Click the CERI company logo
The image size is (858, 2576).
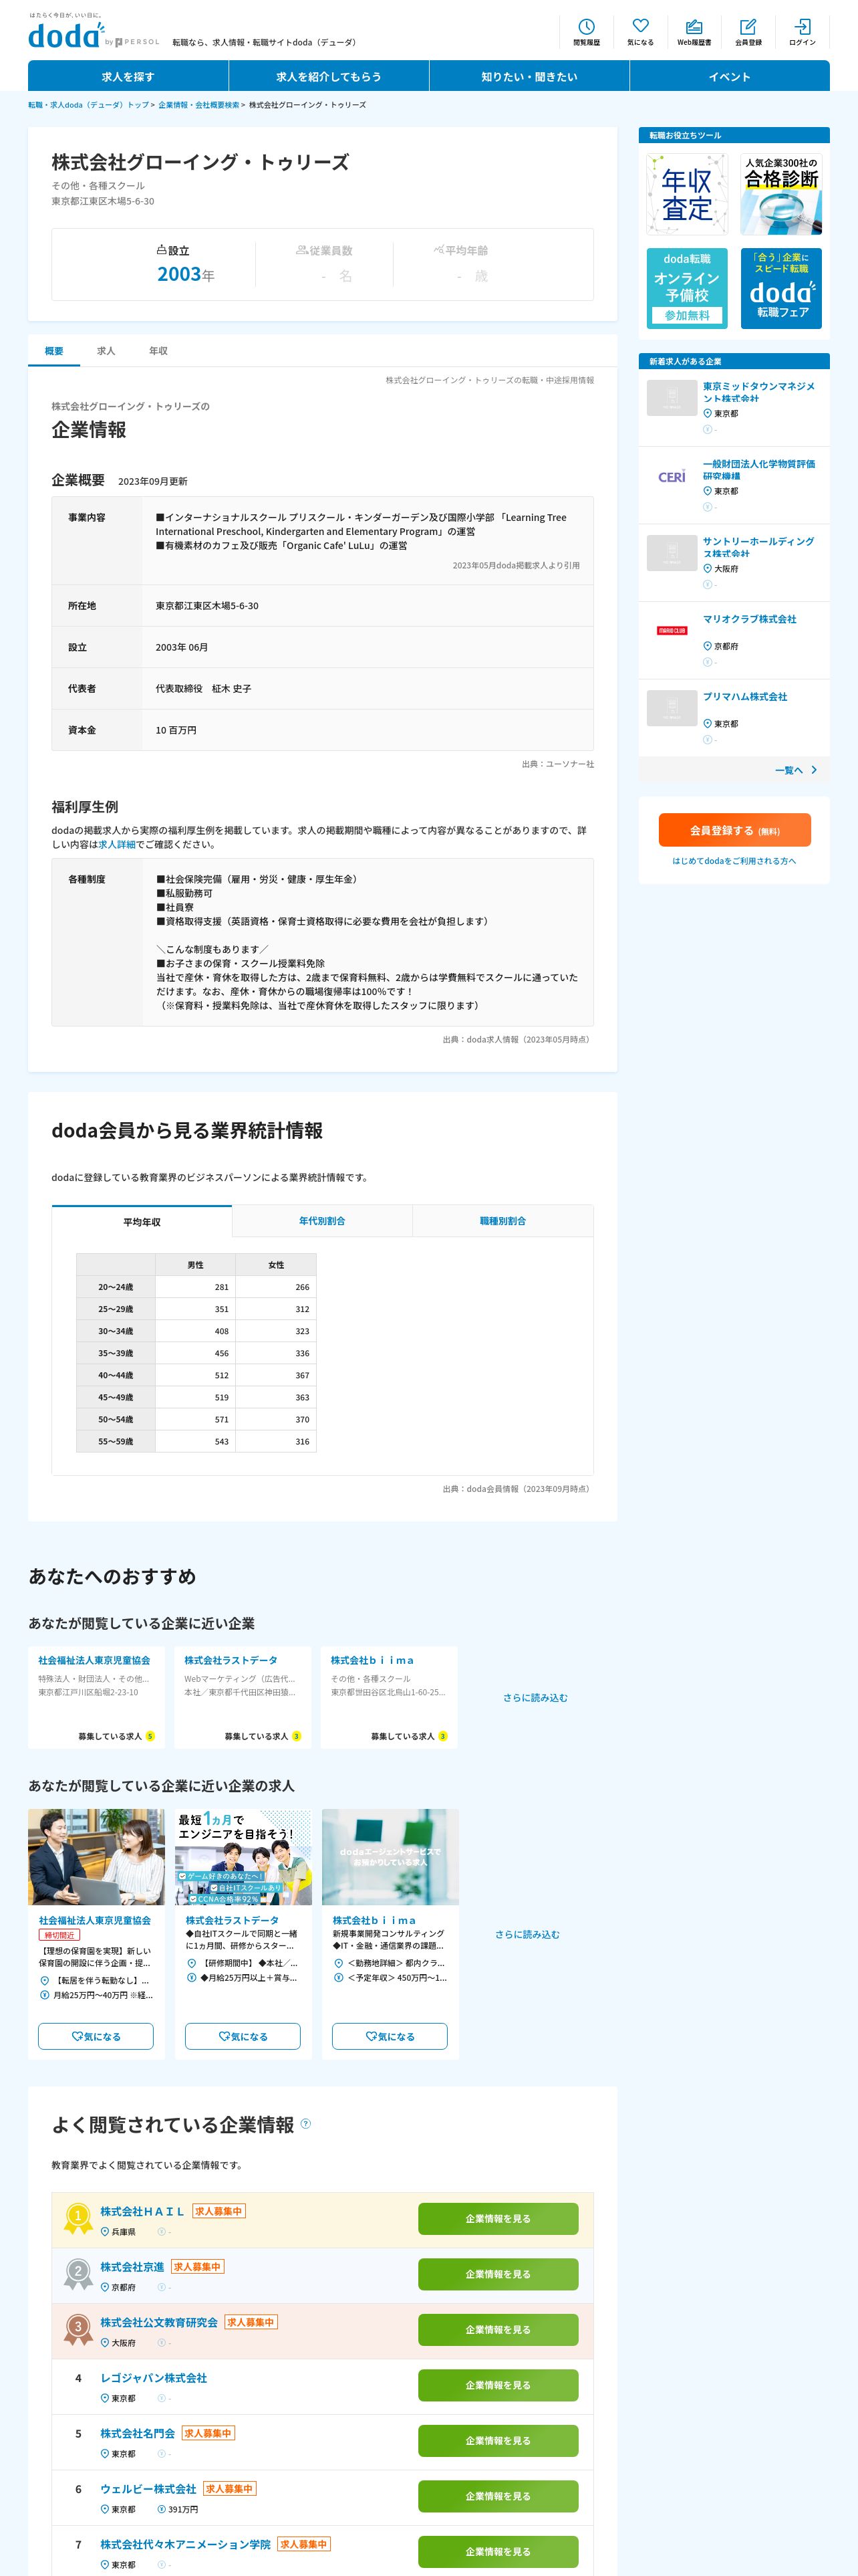(x=672, y=476)
